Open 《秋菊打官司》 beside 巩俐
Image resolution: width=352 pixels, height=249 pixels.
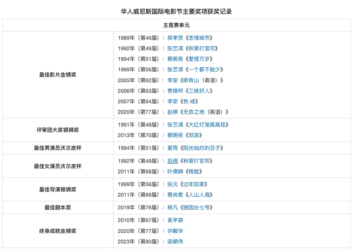click(196, 161)
